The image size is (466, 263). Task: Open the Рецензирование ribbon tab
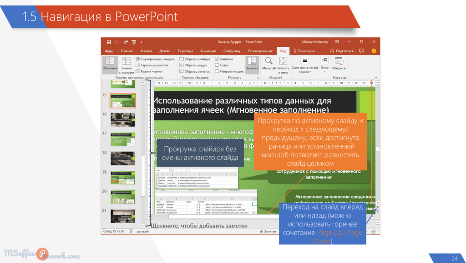tap(260, 51)
